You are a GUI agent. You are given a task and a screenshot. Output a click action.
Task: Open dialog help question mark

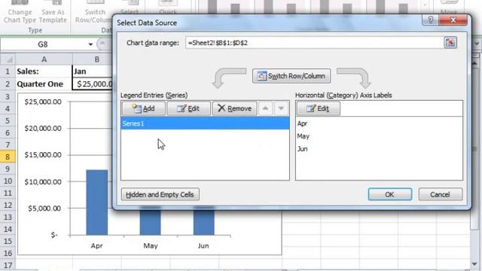pos(430,20)
